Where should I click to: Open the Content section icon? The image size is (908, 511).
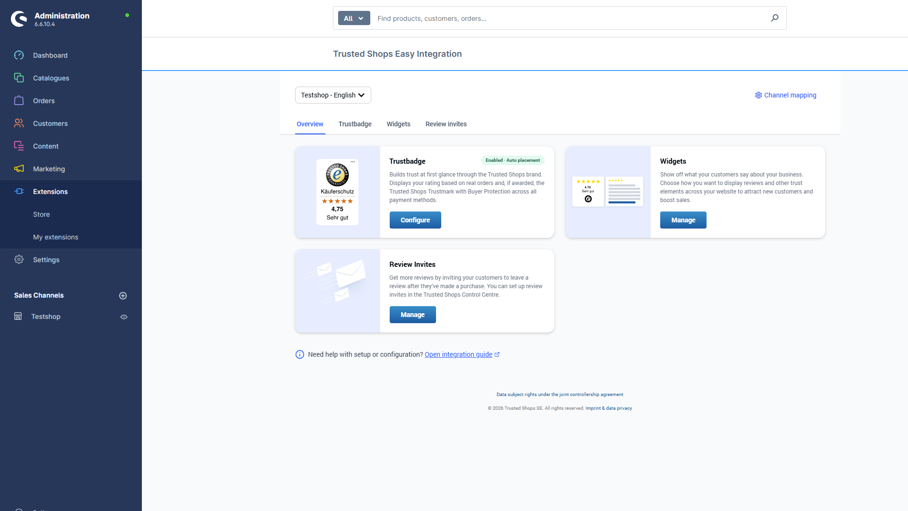pos(19,146)
